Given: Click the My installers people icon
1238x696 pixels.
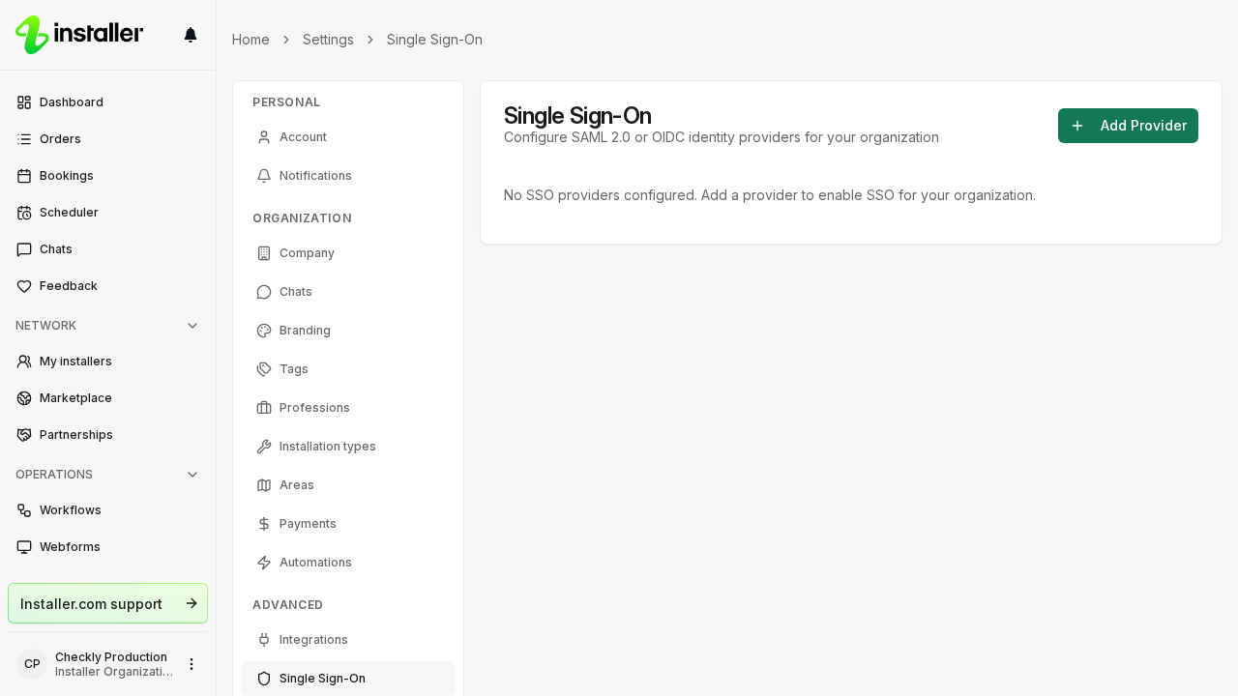Looking at the screenshot, I should (x=24, y=362).
